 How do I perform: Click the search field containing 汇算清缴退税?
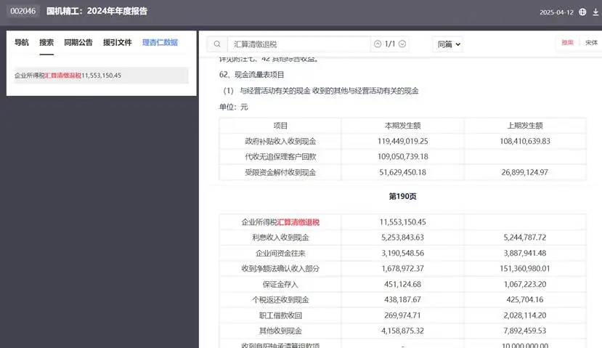(x=298, y=44)
